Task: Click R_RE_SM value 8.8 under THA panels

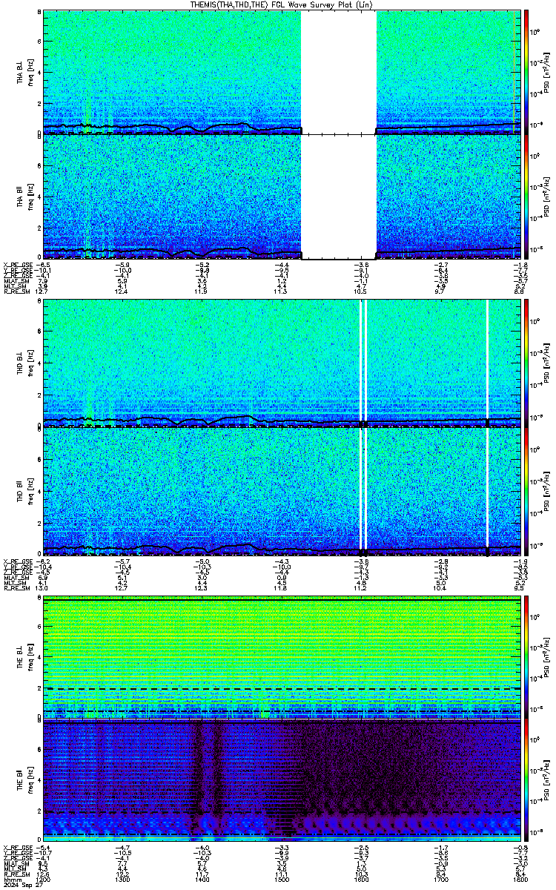Action: (x=520, y=293)
